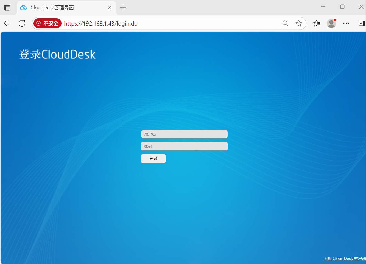366x264 pixels.
Task: Add this page to favorites with star
Action: (299, 23)
